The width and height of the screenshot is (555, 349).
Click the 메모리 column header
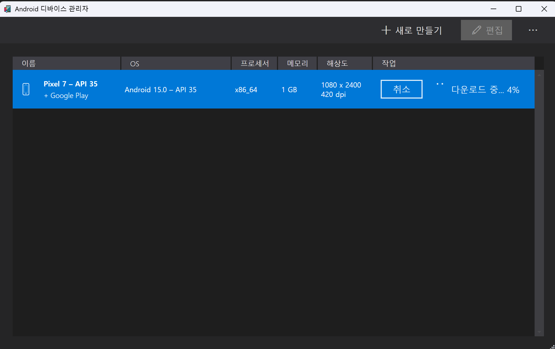(297, 64)
